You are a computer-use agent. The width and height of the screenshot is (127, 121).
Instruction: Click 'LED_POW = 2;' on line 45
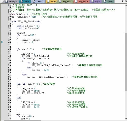click(29, 54)
